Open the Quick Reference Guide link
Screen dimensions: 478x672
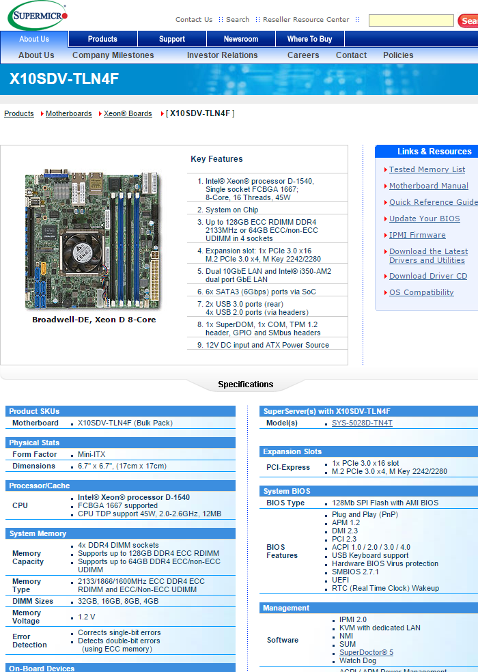click(434, 202)
